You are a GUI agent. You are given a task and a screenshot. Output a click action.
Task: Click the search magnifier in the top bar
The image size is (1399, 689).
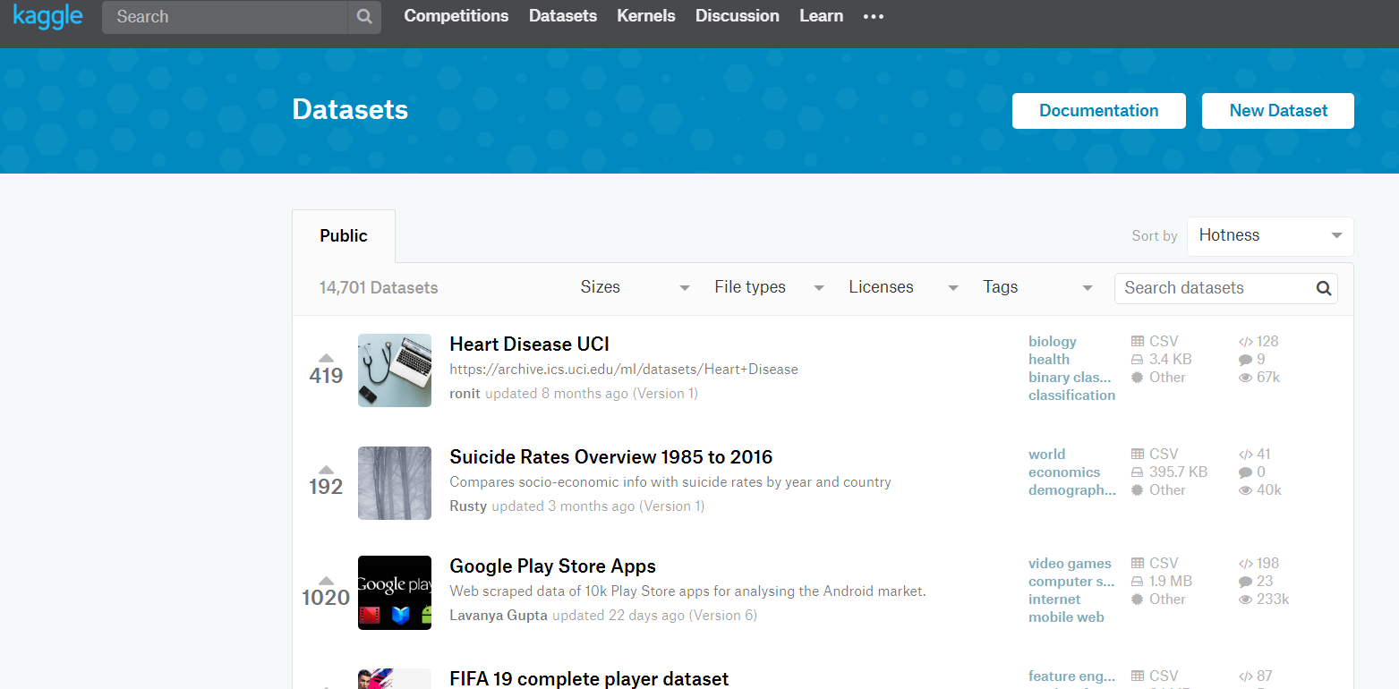pyautogui.click(x=363, y=16)
